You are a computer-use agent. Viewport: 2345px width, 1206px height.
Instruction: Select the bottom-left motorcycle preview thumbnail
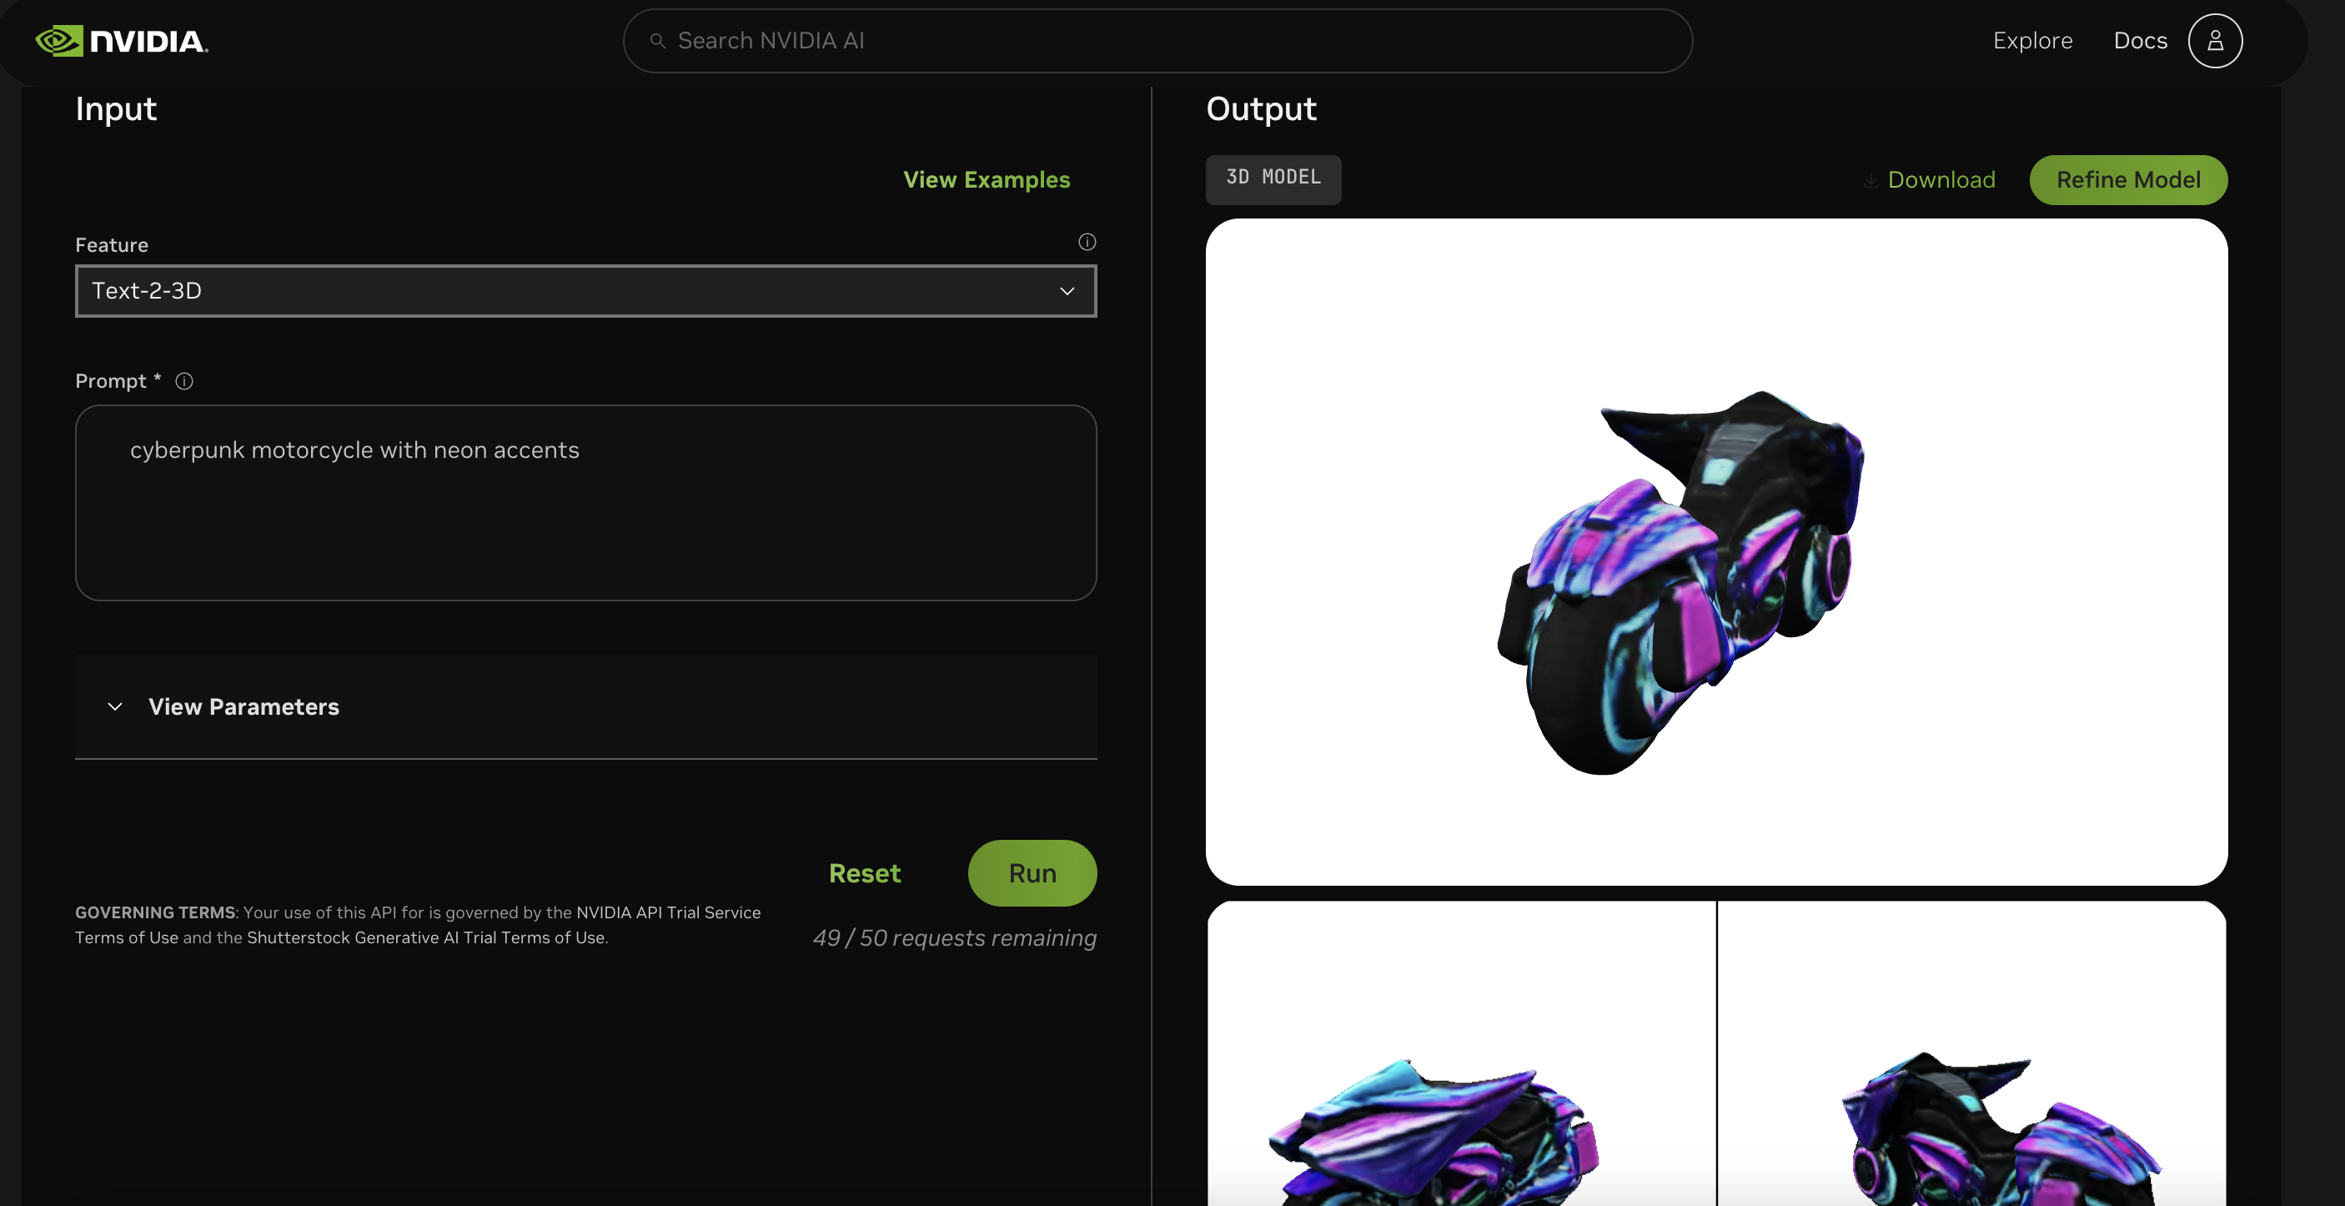pos(1461,1054)
